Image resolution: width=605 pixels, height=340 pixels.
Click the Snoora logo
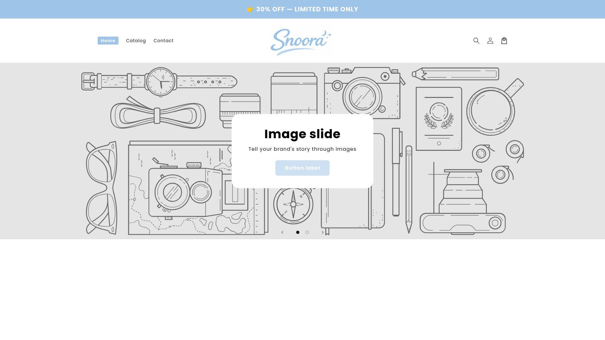point(301,42)
